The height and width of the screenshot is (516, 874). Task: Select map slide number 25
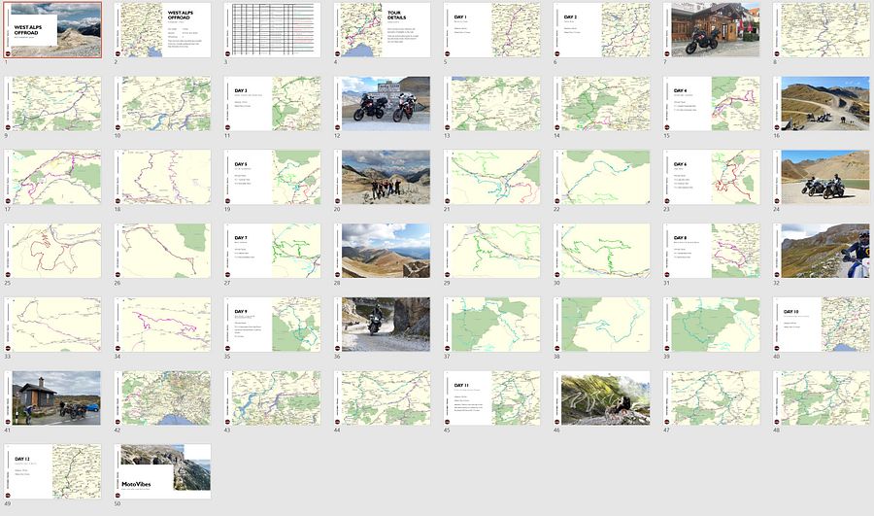pos(53,251)
